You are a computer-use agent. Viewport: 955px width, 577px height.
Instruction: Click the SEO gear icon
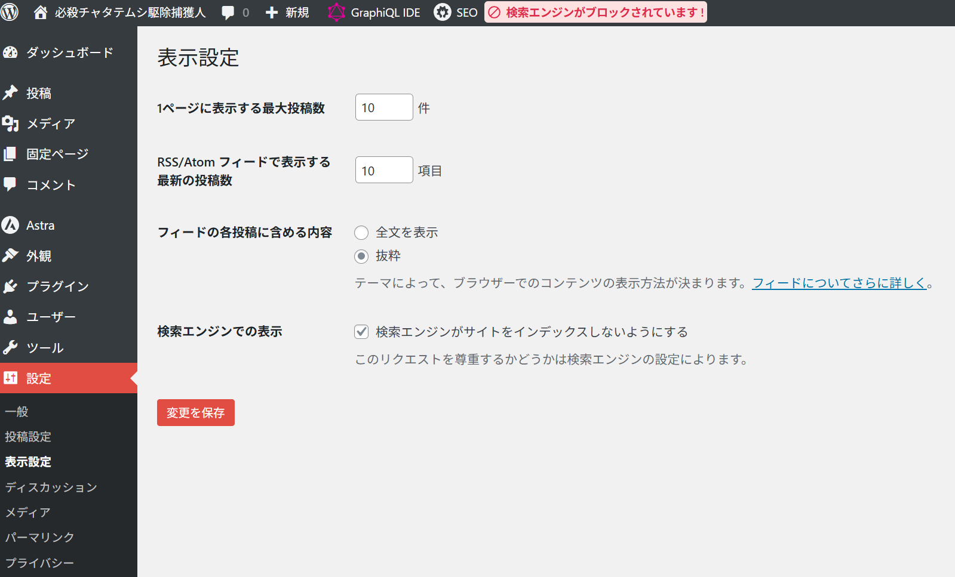[x=442, y=13]
